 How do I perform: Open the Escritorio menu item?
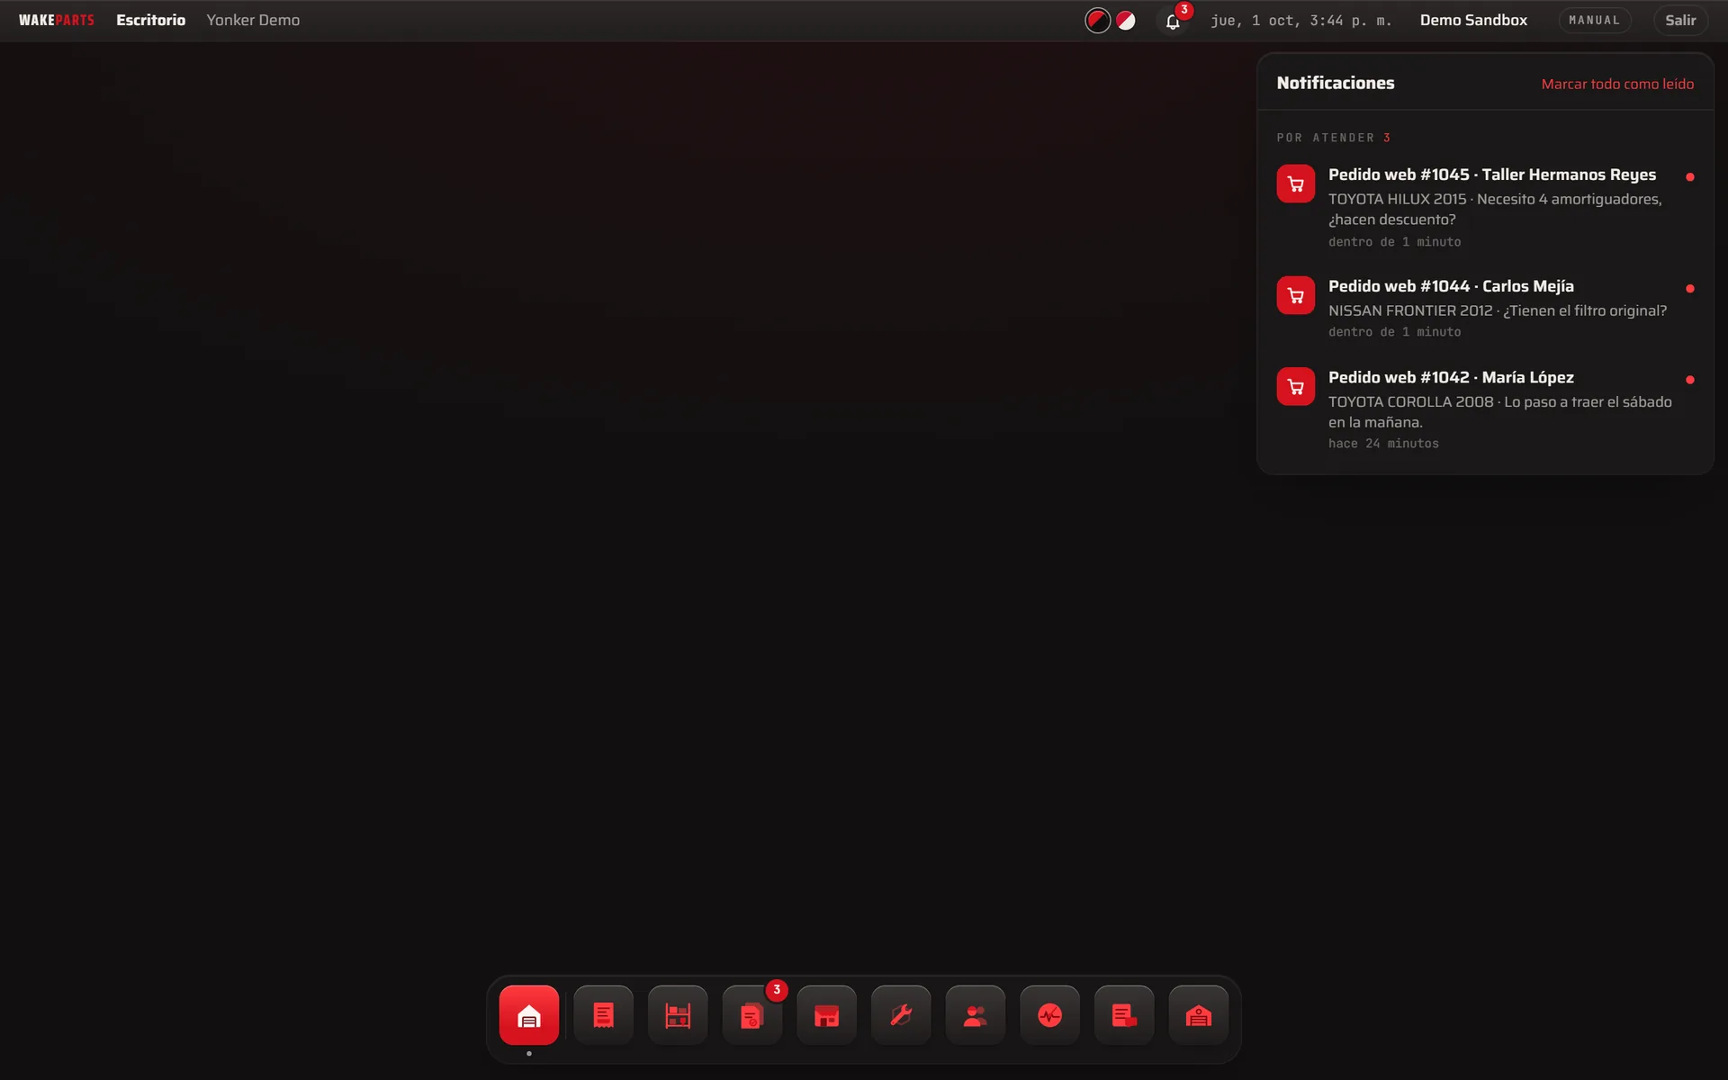[x=150, y=20]
